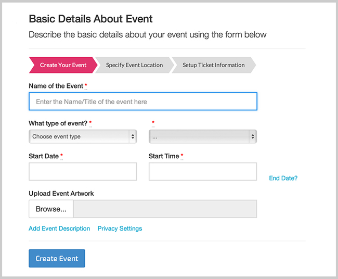
Task: Click the Start Date label text
Action: pos(44,156)
